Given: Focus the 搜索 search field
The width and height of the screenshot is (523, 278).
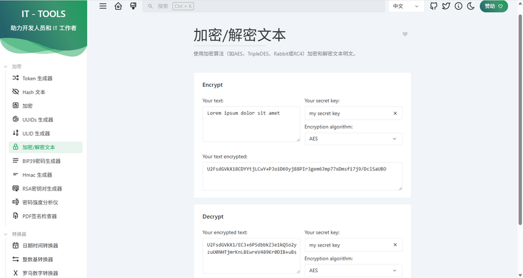Looking at the screenshot, I should (263, 6).
